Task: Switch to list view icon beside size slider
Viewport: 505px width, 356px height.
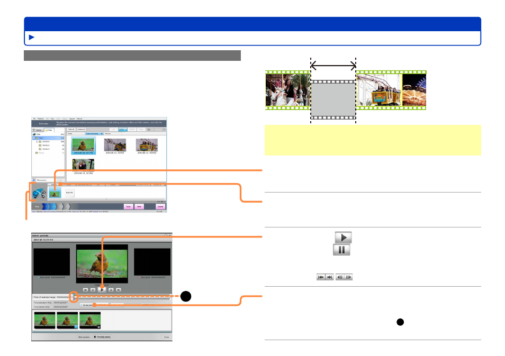Action: (x=149, y=130)
